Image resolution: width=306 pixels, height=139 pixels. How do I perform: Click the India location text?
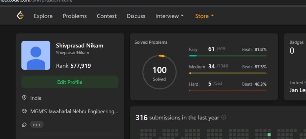(36, 98)
